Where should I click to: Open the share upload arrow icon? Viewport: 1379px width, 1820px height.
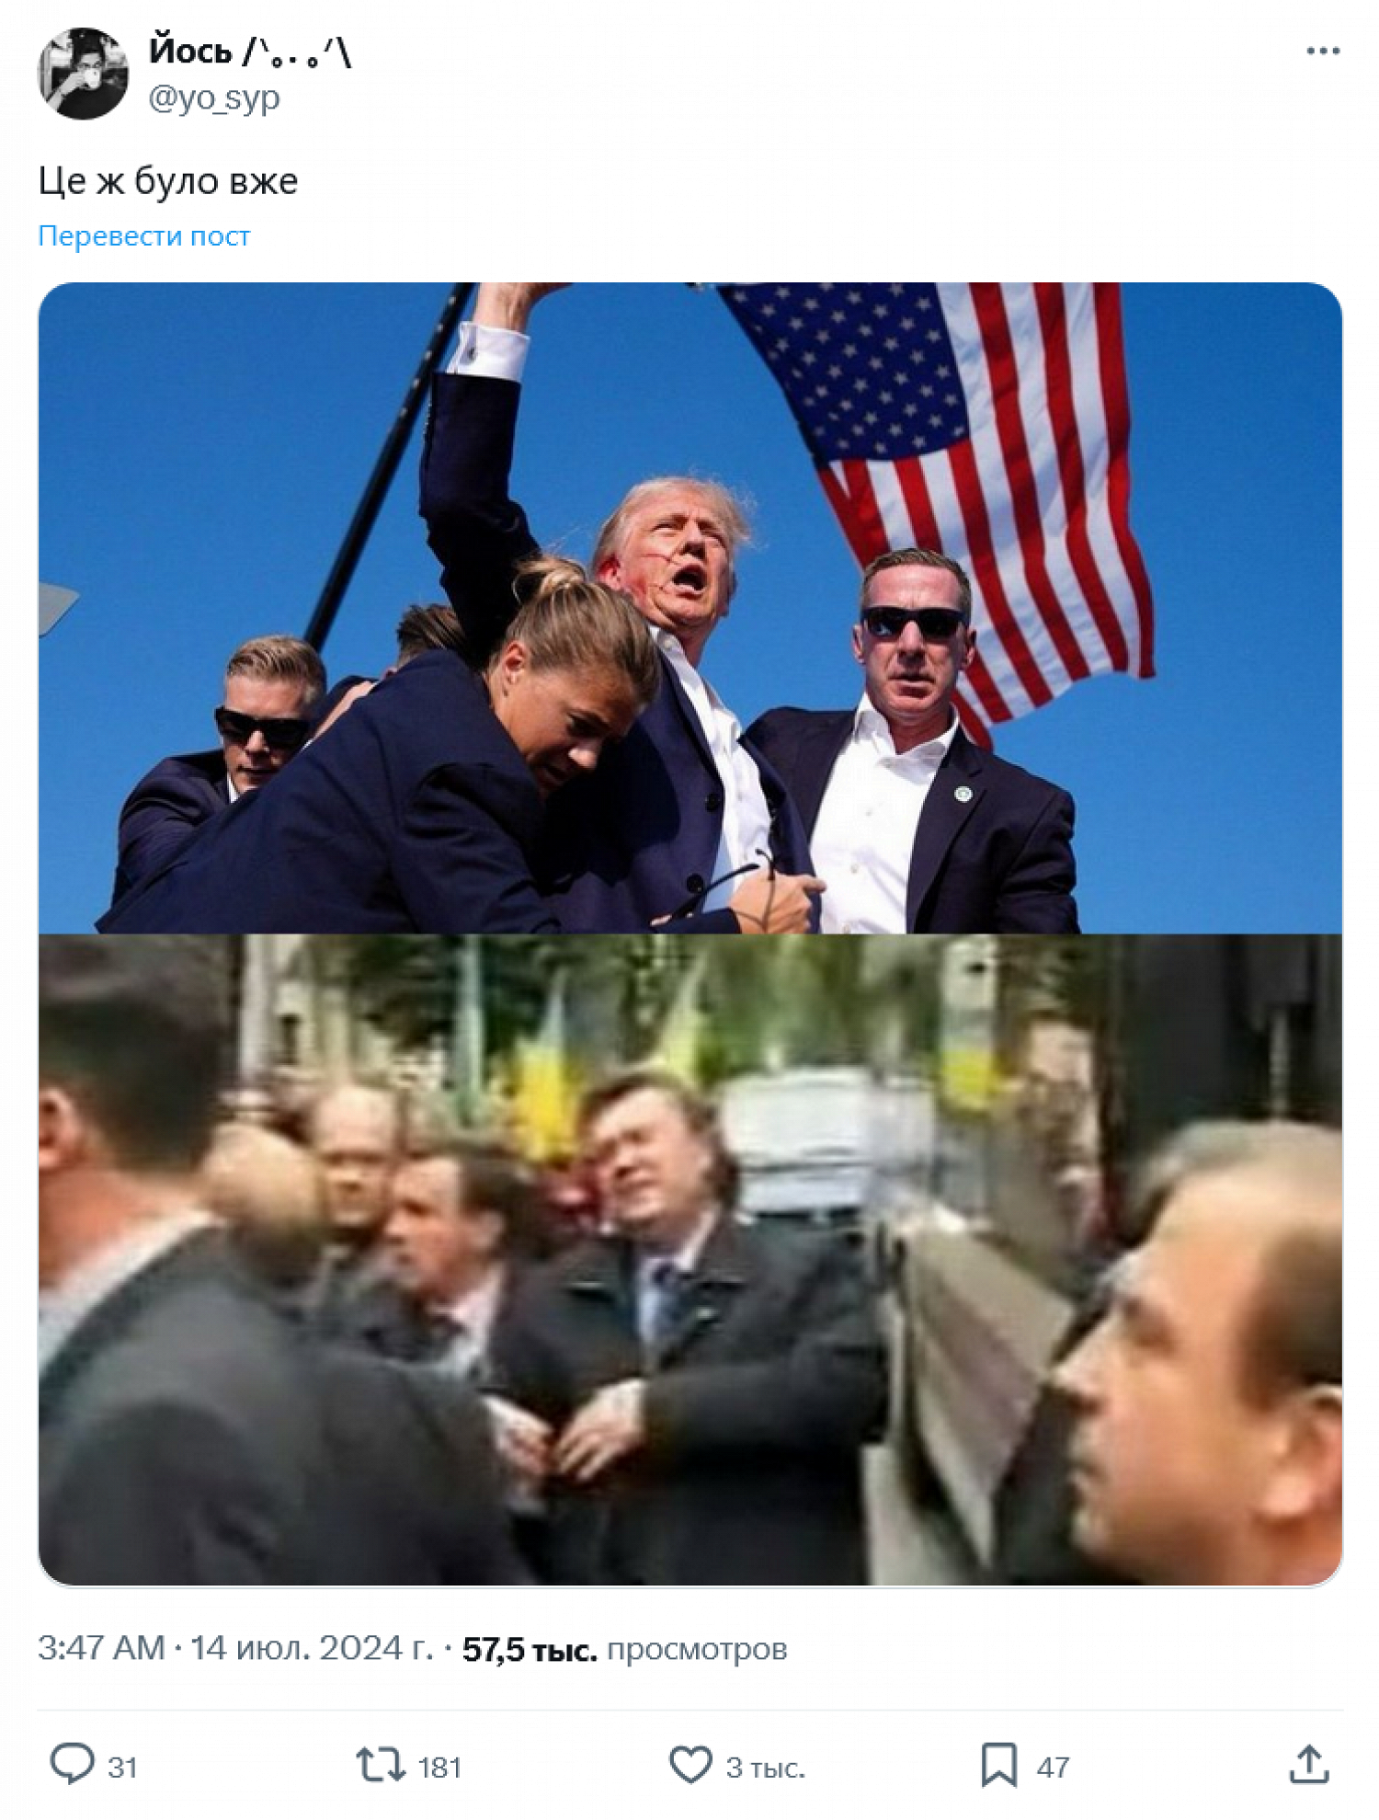(x=1309, y=1765)
